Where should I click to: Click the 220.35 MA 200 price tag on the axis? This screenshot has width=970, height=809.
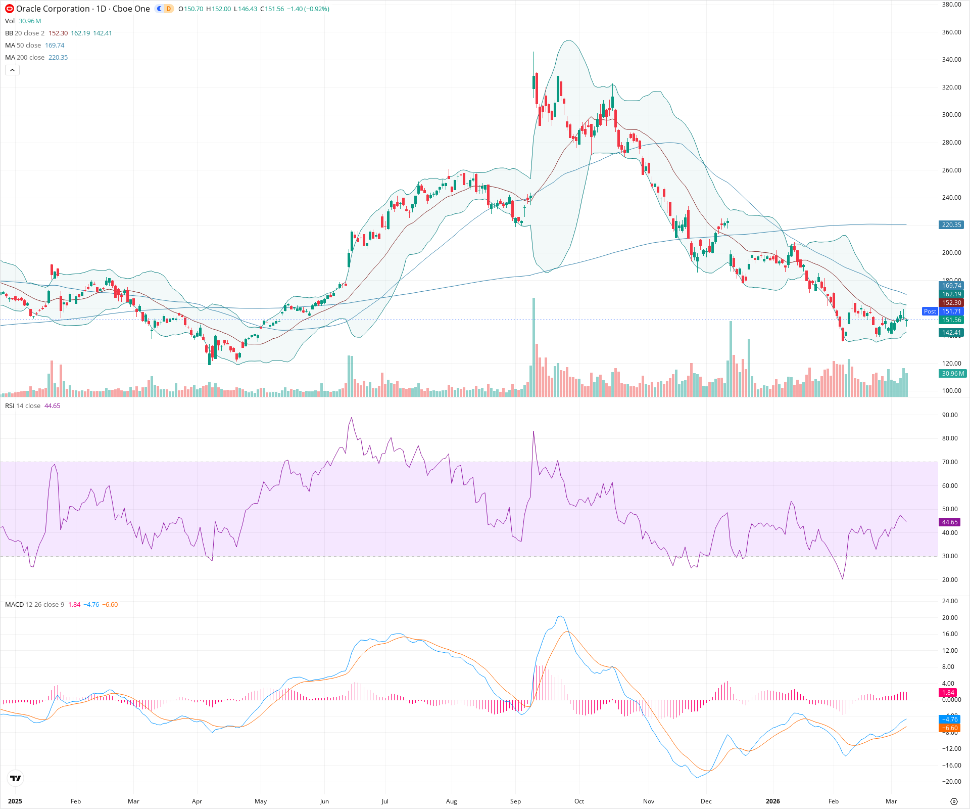tap(951, 225)
